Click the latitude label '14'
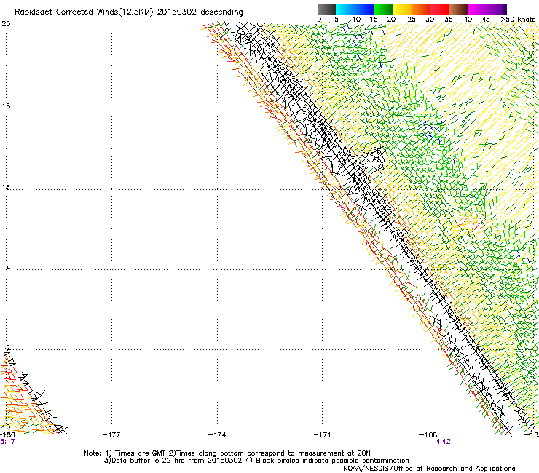 tap(6, 268)
